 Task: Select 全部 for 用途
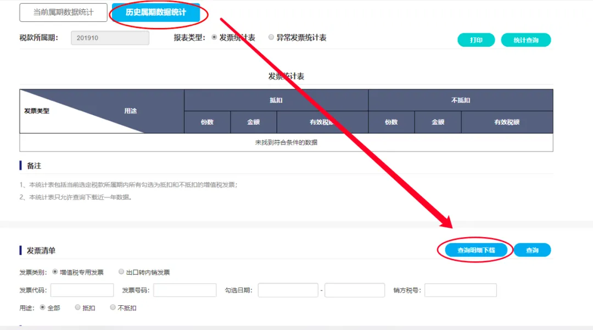tap(43, 307)
